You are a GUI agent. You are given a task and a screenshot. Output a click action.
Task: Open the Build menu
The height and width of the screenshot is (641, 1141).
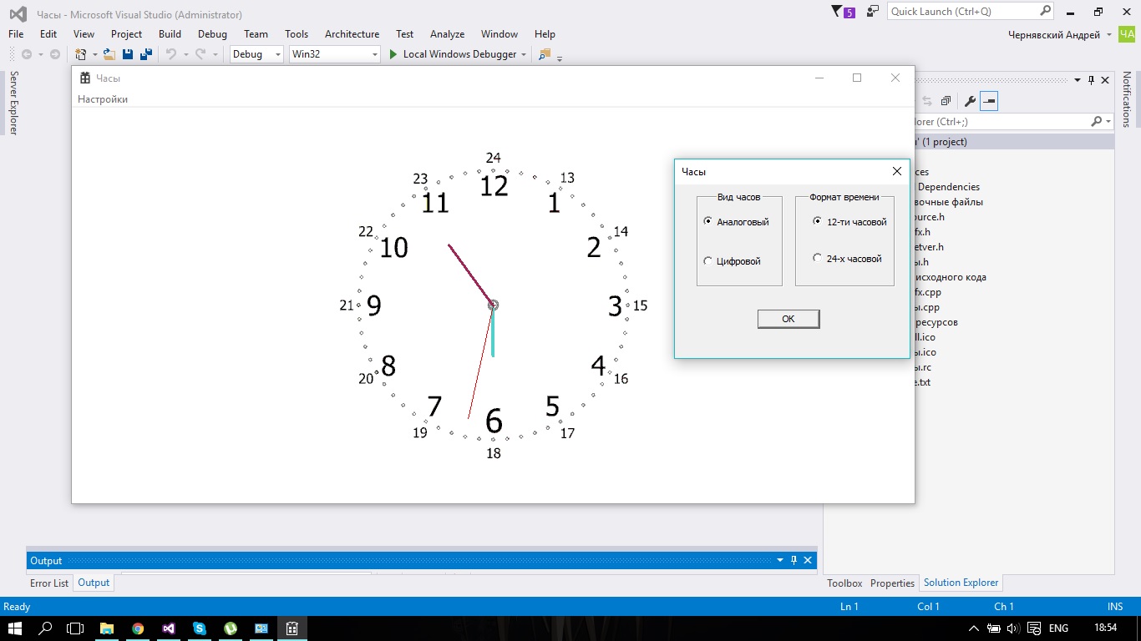coord(170,34)
